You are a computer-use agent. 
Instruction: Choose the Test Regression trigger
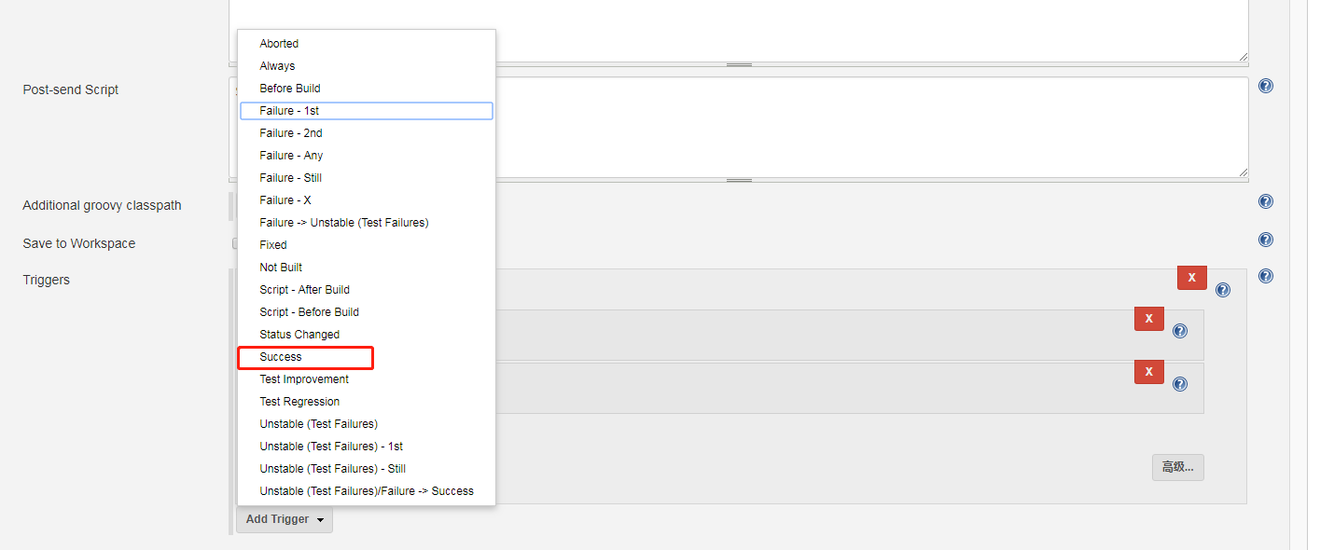point(299,402)
